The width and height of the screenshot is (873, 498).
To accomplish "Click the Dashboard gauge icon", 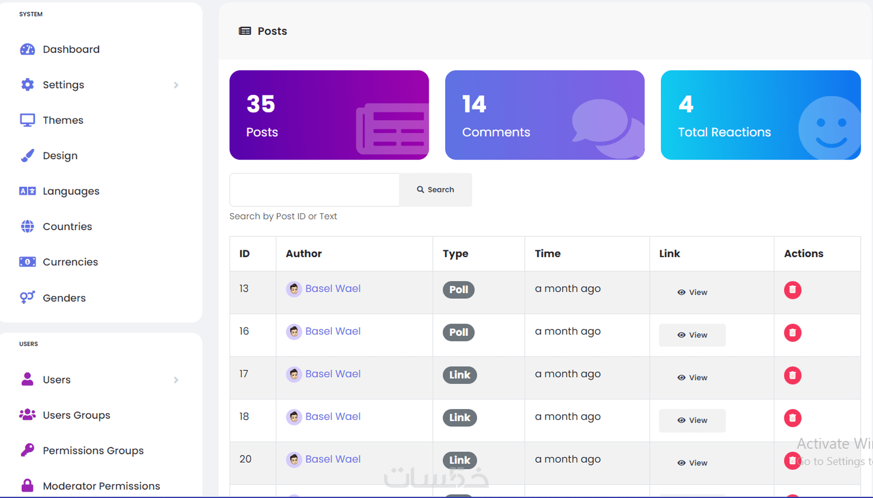I will [x=27, y=49].
